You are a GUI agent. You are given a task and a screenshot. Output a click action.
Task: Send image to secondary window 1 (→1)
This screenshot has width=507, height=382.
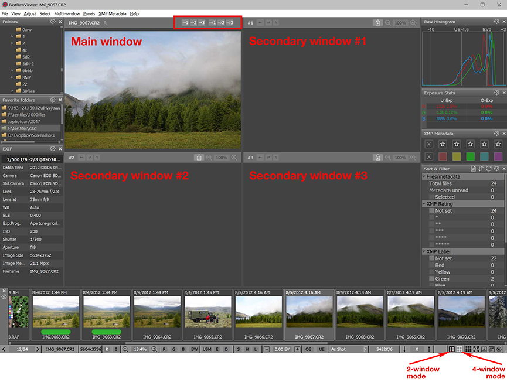(185, 23)
